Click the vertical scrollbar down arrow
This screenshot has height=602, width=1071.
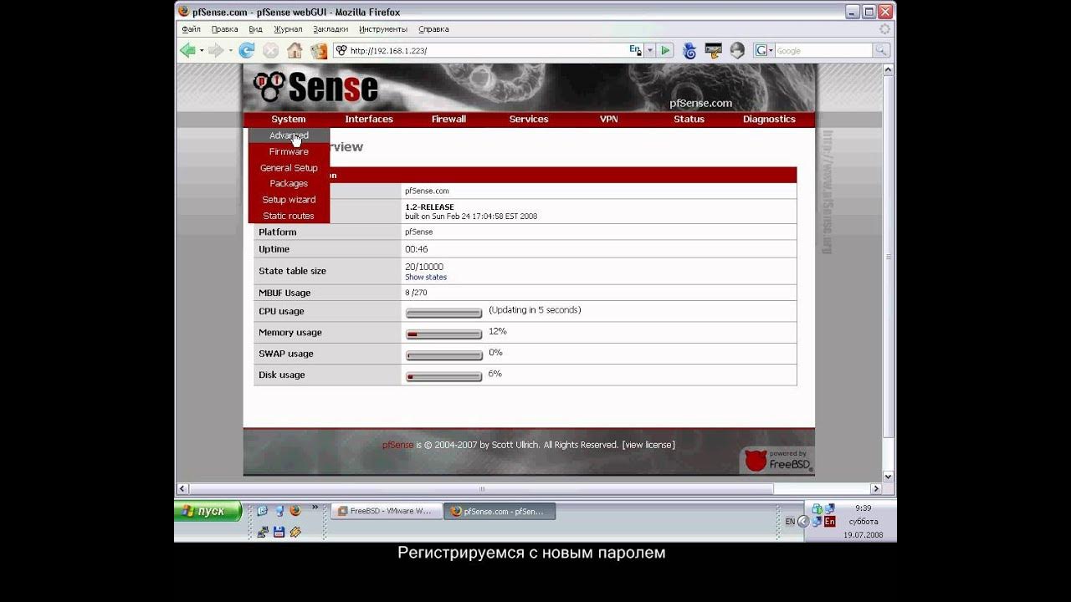coord(889,477)
